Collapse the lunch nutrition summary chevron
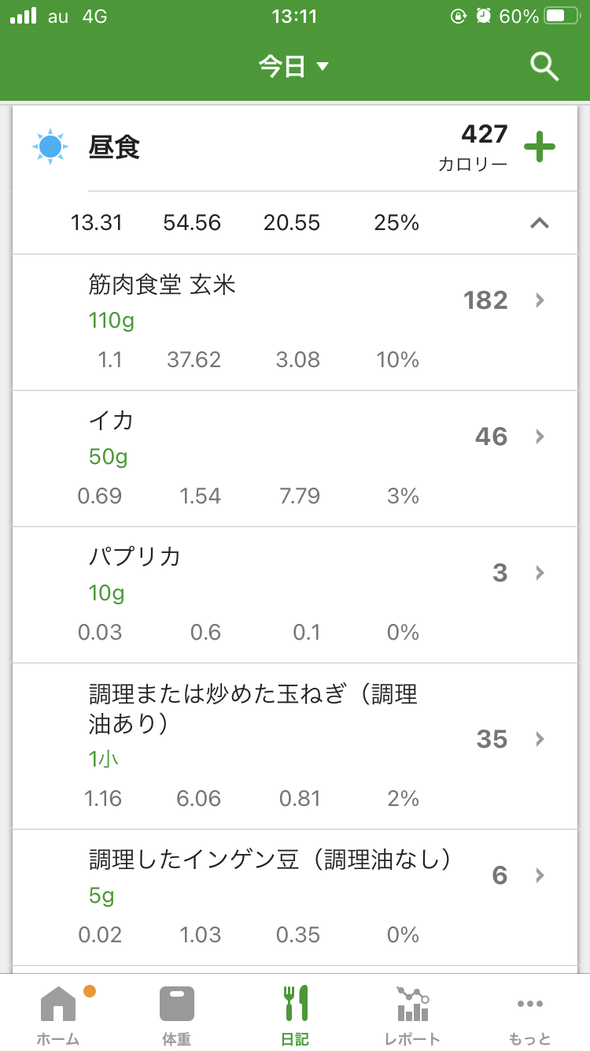 point(539,223)
